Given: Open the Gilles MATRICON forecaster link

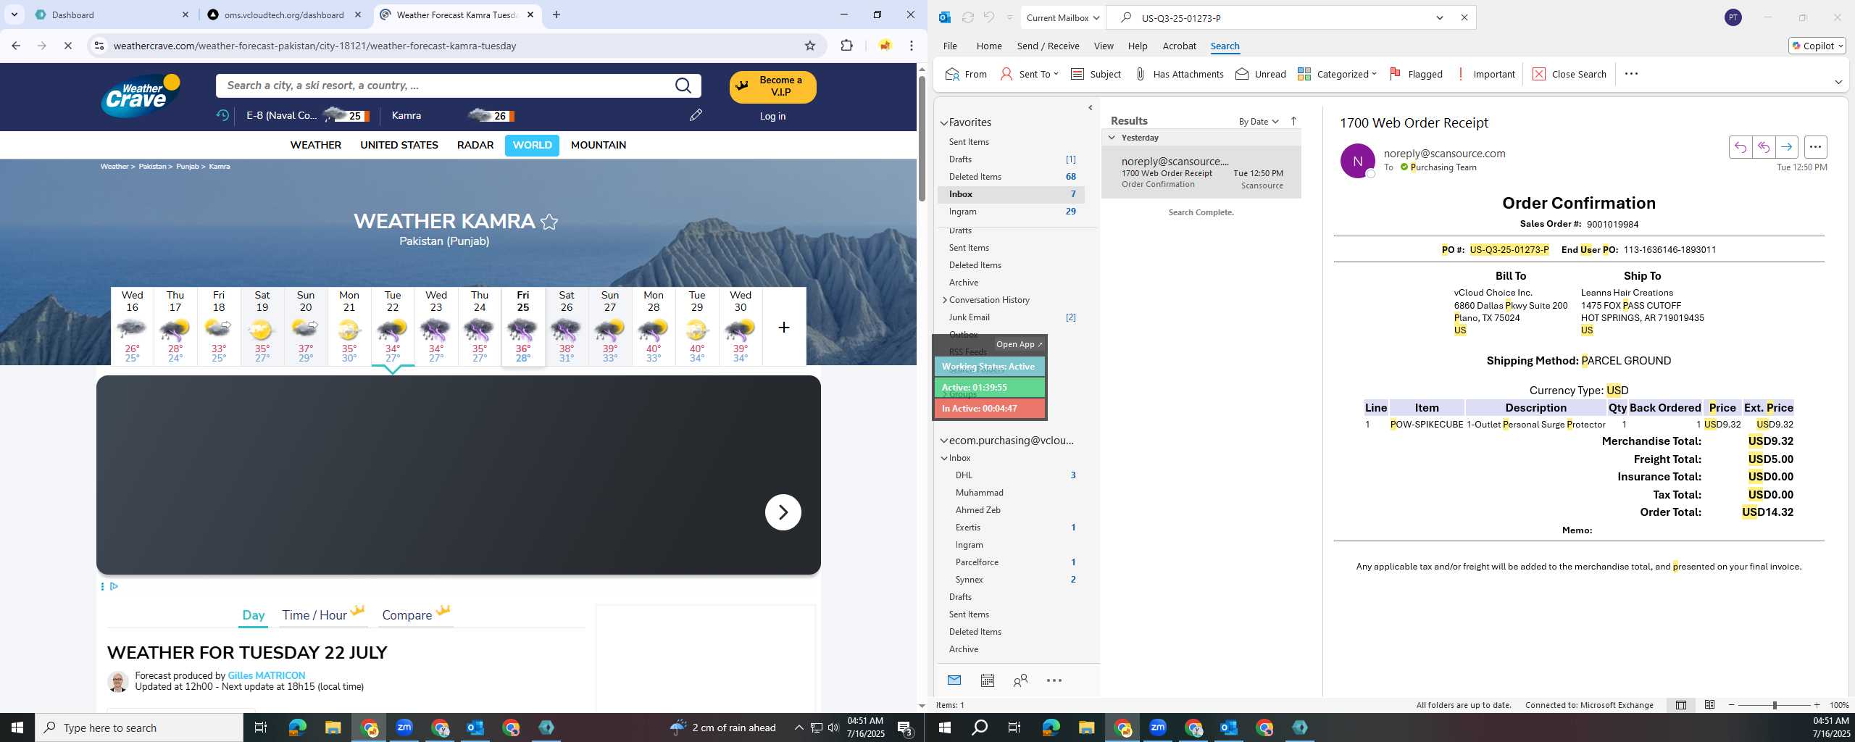Looking at the screenshot, I should (x=267, y=675).
